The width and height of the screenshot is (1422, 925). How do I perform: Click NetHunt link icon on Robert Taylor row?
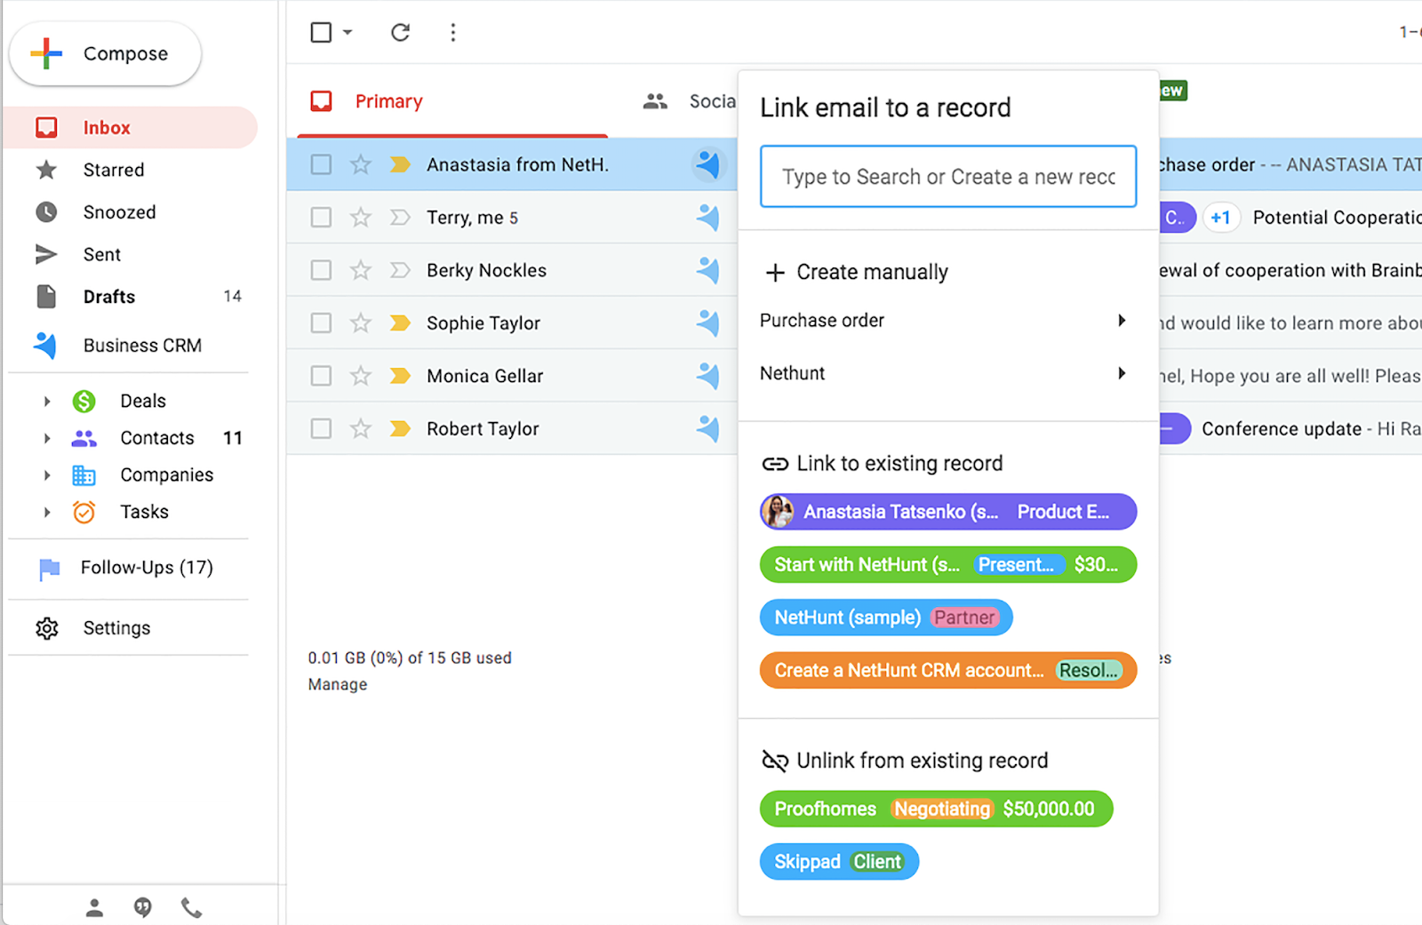(708, 429)
